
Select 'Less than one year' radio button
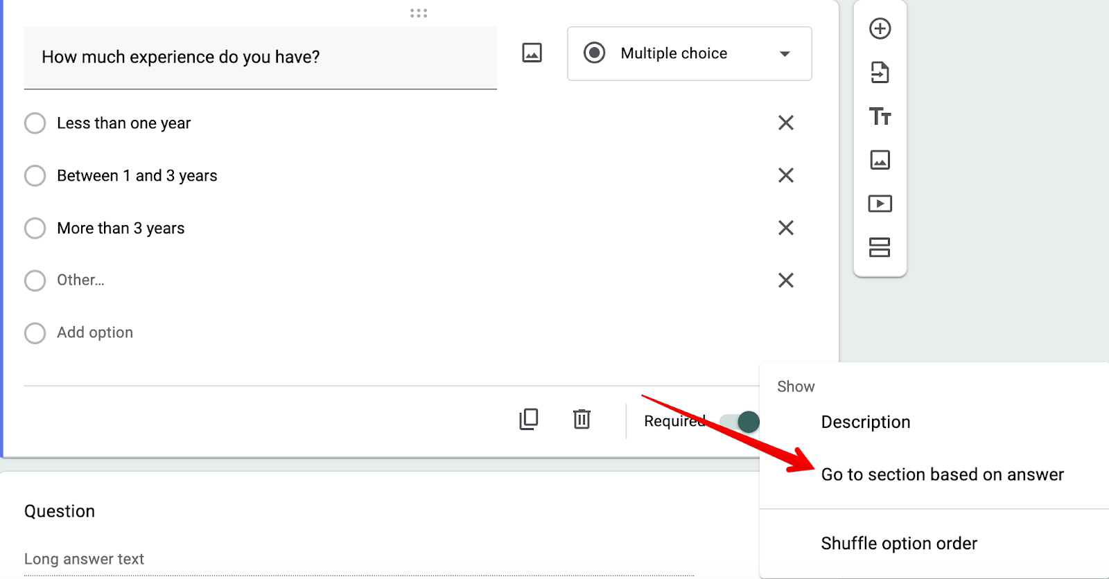35,123
